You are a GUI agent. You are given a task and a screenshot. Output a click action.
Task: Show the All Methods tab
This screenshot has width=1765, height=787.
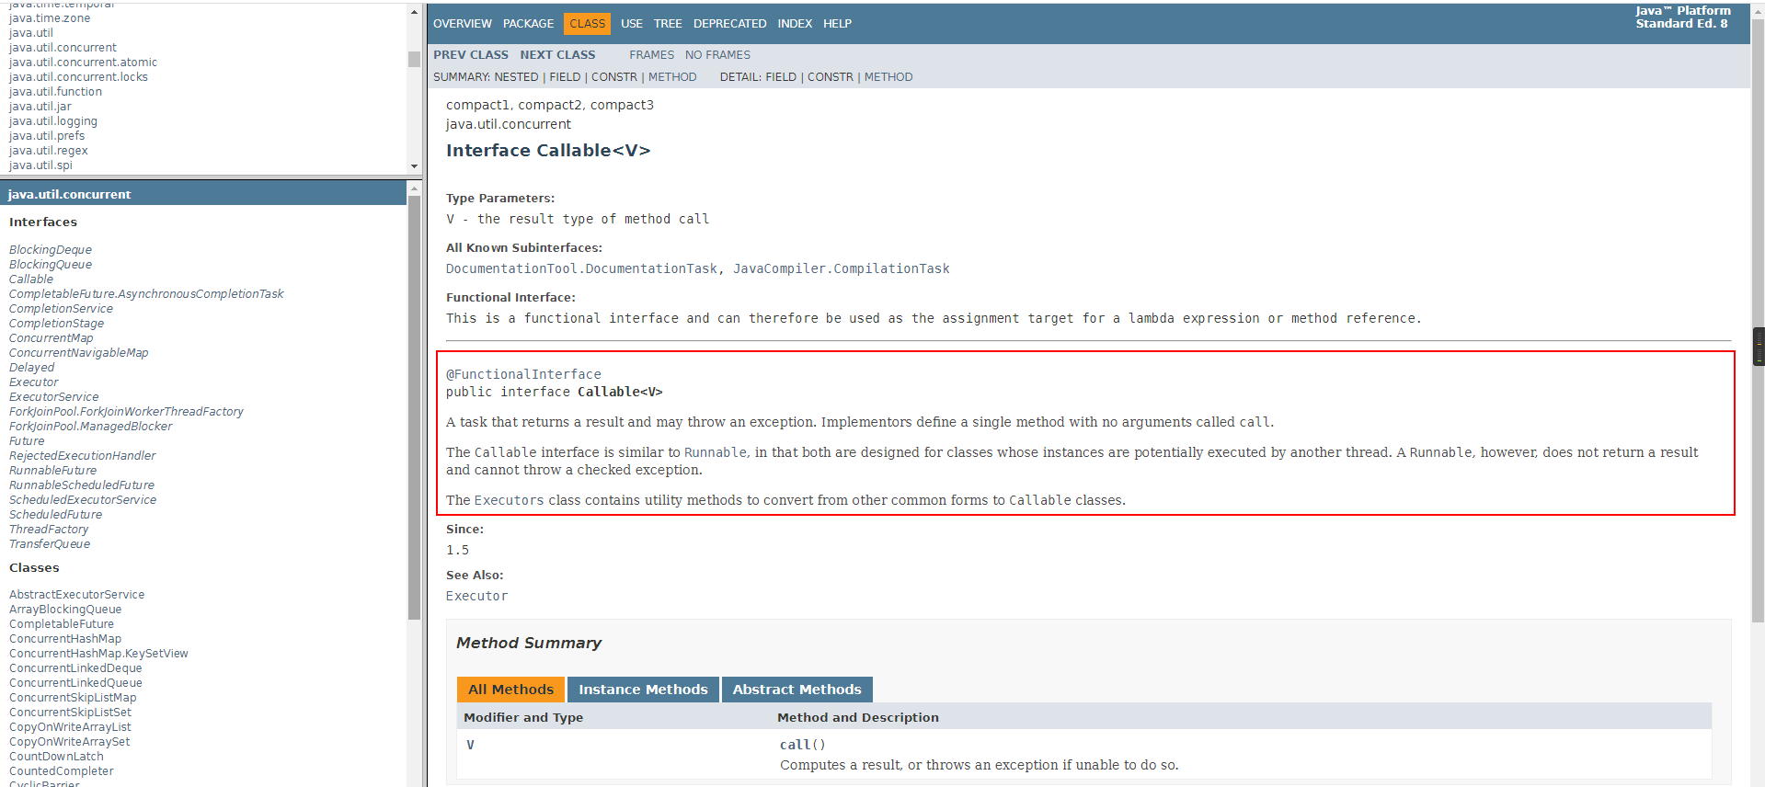(510, 690)
